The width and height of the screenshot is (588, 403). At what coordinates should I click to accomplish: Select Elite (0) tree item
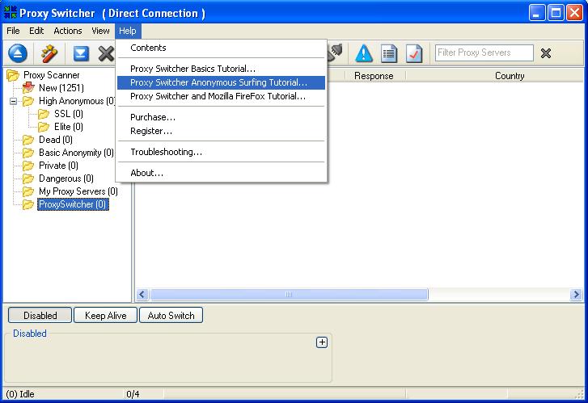click(x=69, y=127)
